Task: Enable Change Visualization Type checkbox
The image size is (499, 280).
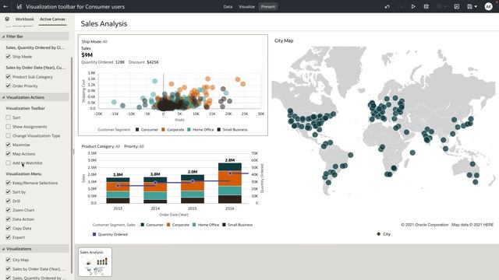Action: [x=9, y=135]
